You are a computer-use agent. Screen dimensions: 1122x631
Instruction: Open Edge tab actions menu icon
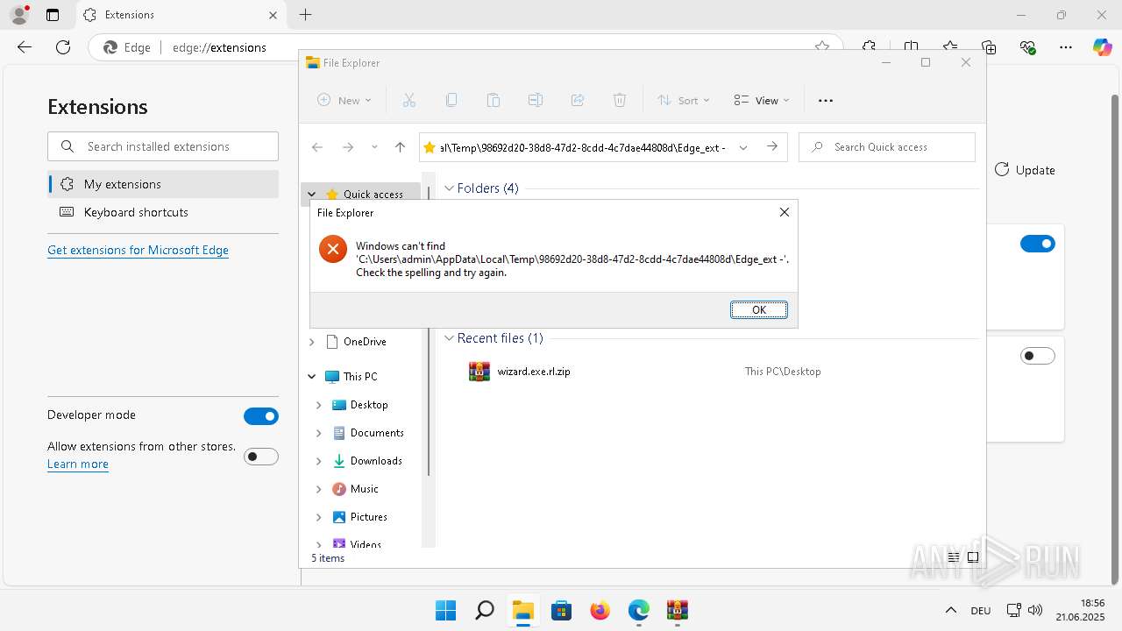click(53, 15)
